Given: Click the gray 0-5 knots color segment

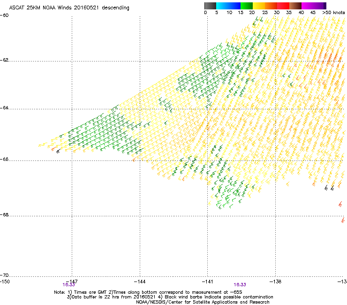Looking at the screenshot, I should [210, 6].
